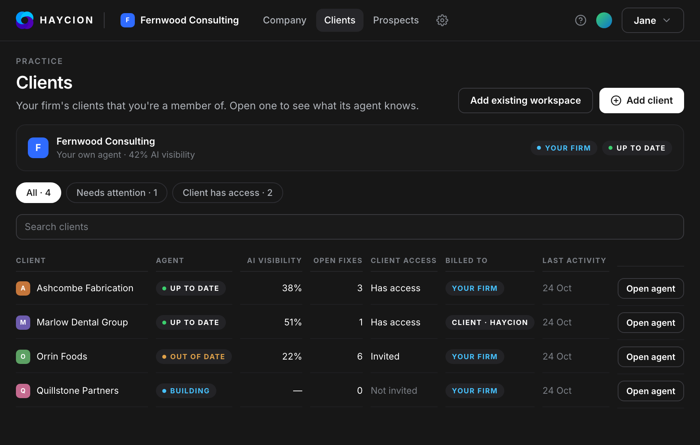This screenshot has height=445, width=700.
Task: Click Ashcombe Fabrication client name
Action: (x=85, y=288)
